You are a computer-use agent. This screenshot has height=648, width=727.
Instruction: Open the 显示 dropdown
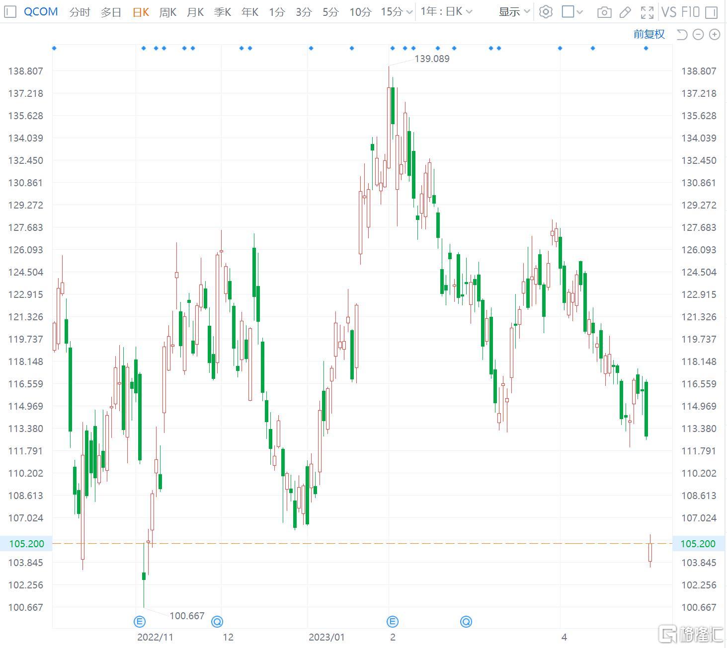coord(514,12)
